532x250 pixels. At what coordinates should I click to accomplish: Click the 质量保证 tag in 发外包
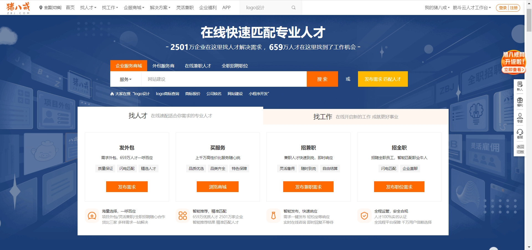105,169
